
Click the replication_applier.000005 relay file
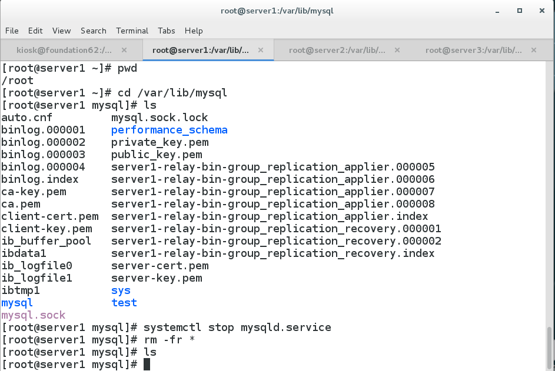273,167
